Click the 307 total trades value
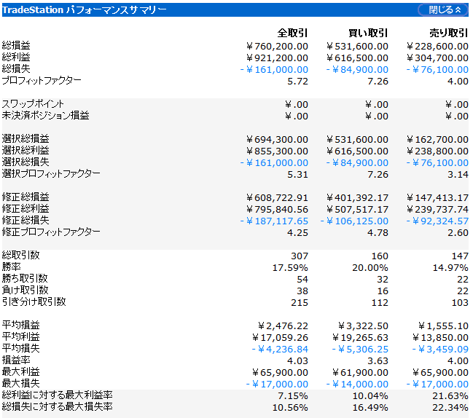The image size is (473, 418). coord(300,256)
